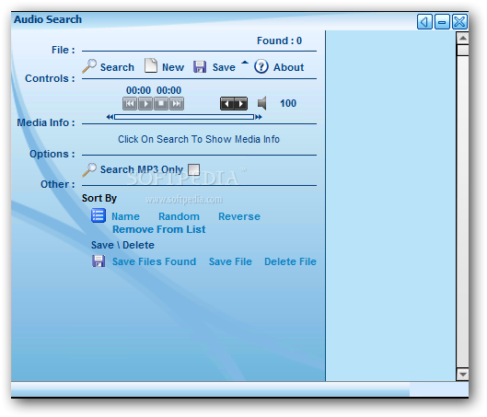487x417 pixels.
Task: Skip to previous track button
Action: (x=130, y=103)
